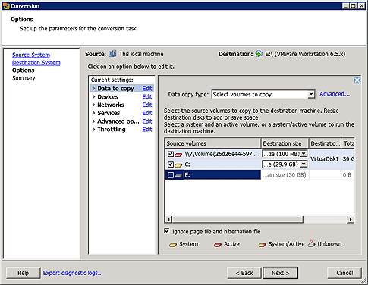The height and width of the screenshot is (285, 368).
Task: Uncheck the C: volume checkbox
Action: pos(171,164)
